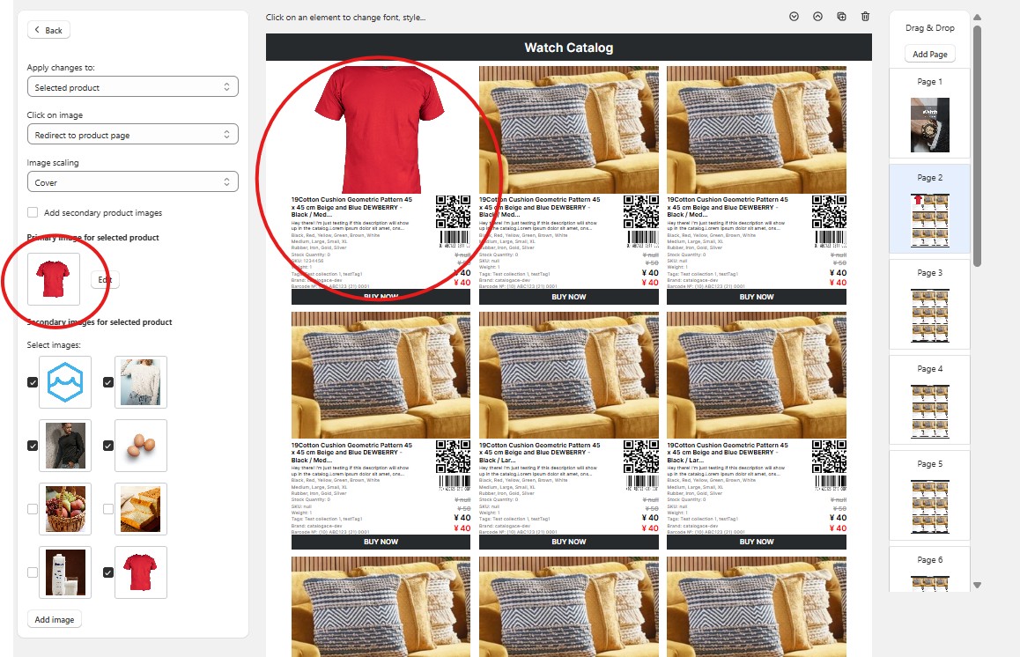Select the man in black shirt thumbnail
This screenshot has width=1020, height=657.
click(65, 446)
